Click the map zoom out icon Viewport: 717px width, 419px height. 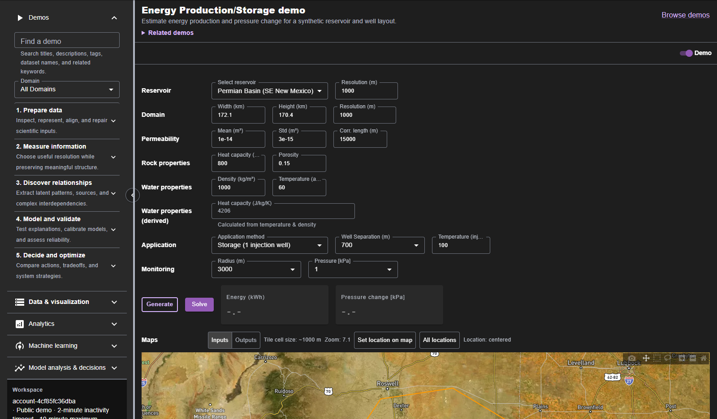click(x=693, y=359)
